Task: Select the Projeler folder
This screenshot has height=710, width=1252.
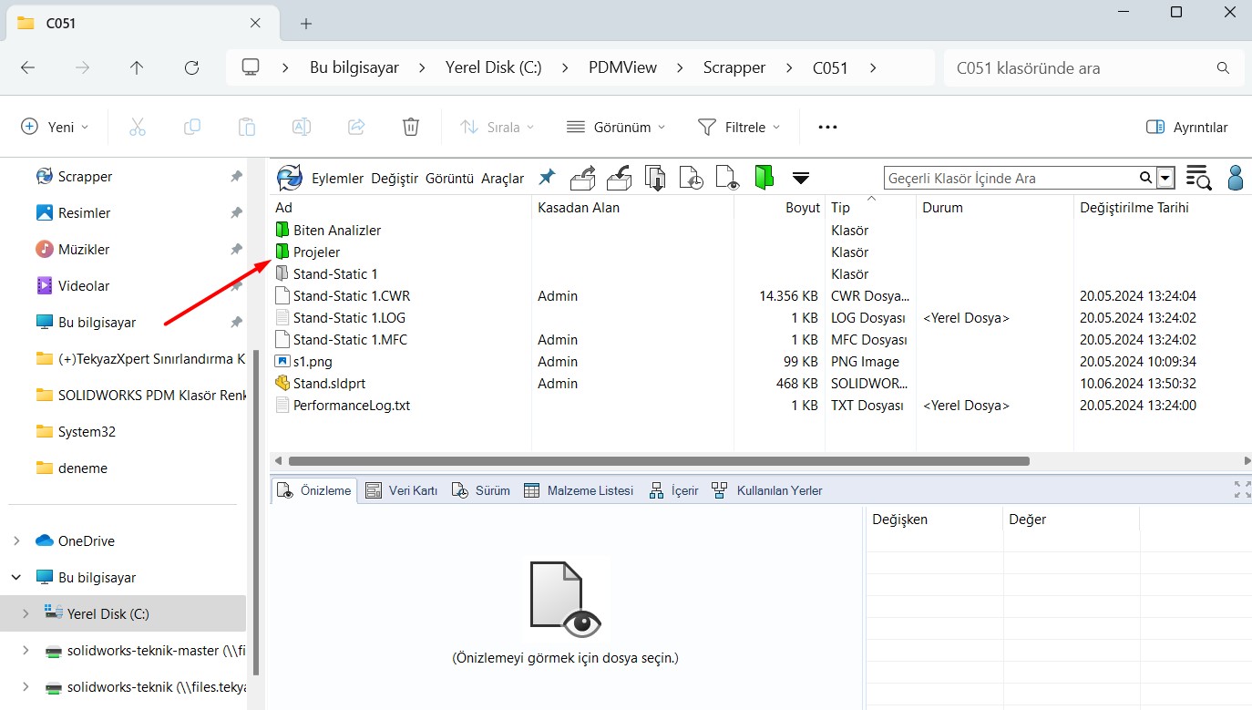Action: pos(316,252)
